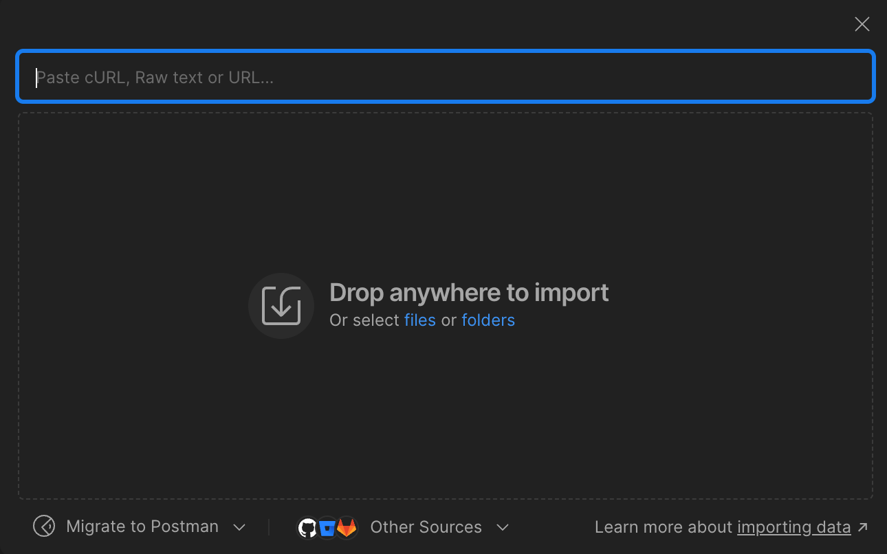Click the Migrate to Postman circular icon
The height and width of the screenshot is (554, 887).
(44, 527)
